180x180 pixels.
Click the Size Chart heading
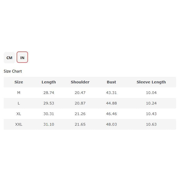(x=13, y=71)
